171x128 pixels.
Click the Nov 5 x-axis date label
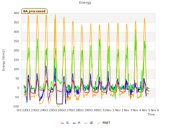[x=146, y=110]
